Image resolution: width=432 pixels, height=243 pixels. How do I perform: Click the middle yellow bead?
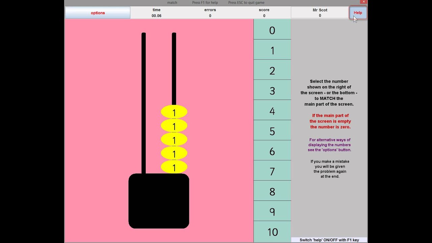coord(174,140)
